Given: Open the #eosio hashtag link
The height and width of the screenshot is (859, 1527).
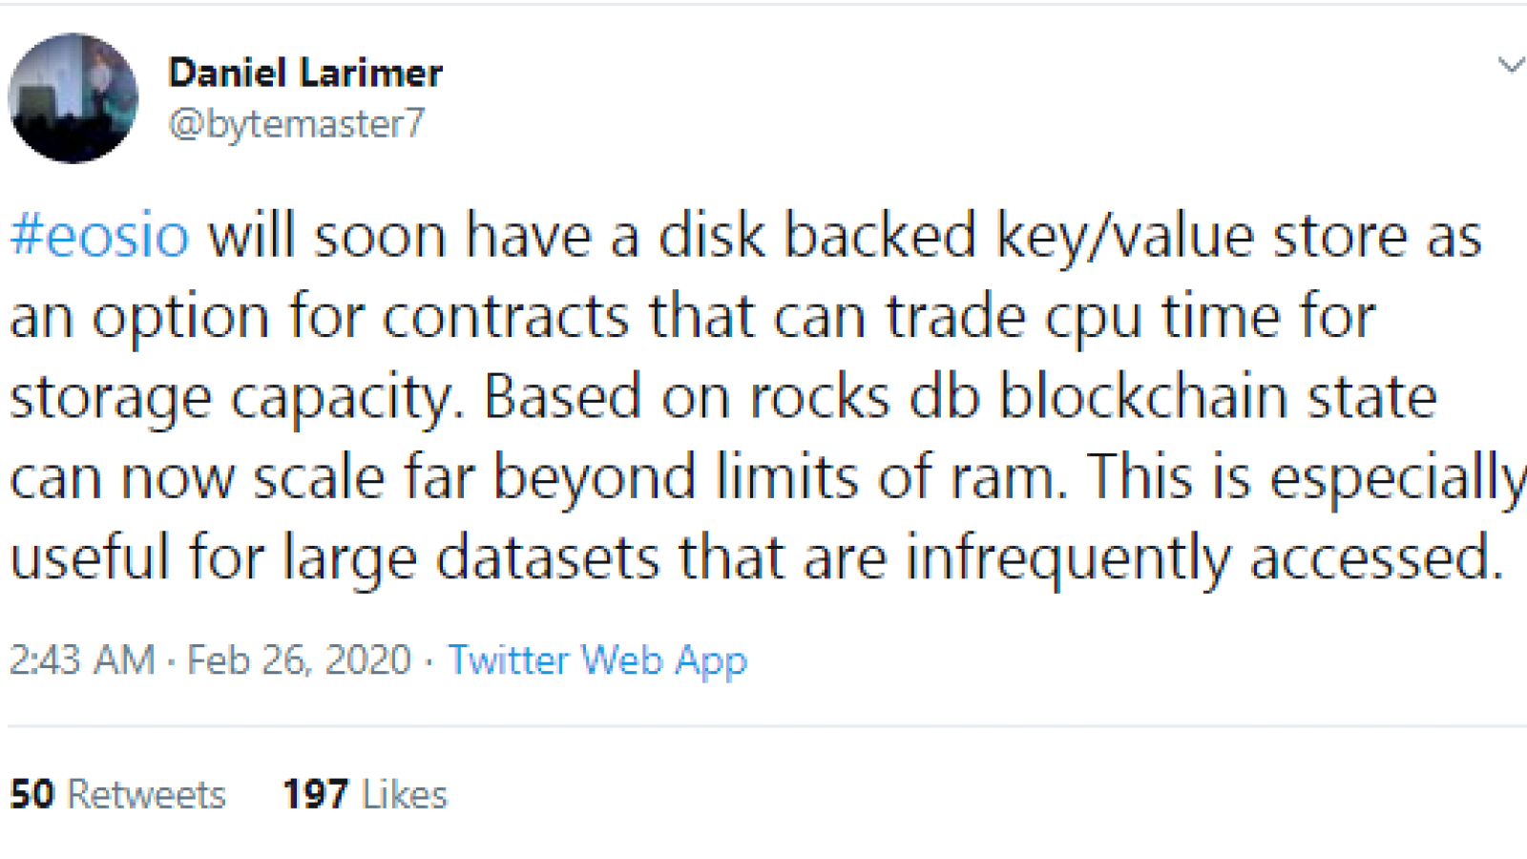Looking at the screenshot, I should [x=100, y=236].
